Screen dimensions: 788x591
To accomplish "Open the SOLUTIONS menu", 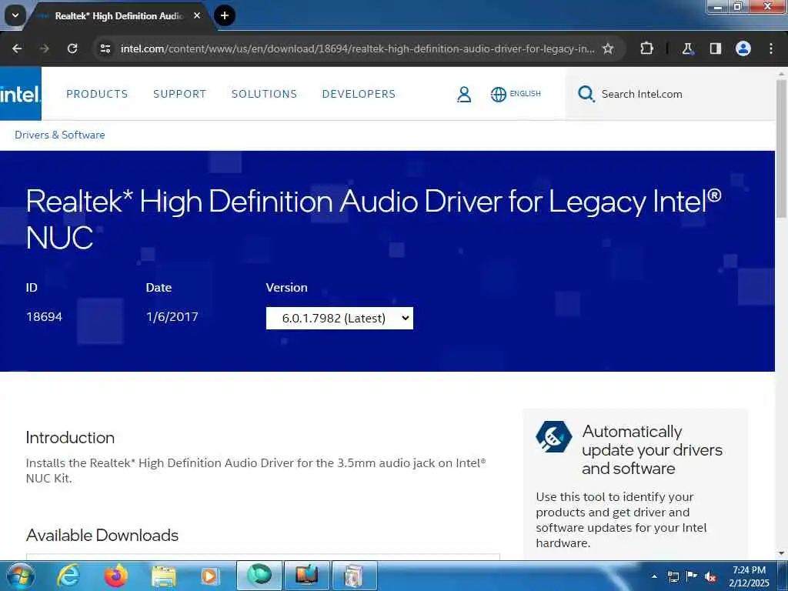I will tap(265, 94).
